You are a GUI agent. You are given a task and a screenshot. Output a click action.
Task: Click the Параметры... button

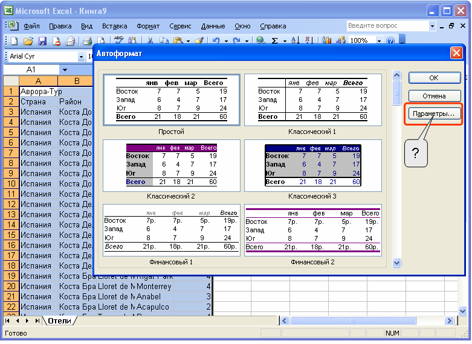434,113
